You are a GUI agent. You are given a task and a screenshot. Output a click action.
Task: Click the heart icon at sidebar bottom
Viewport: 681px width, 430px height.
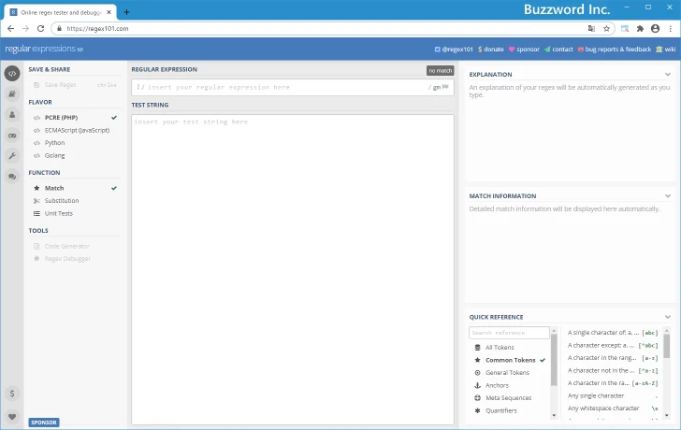[x=12, y=416]
